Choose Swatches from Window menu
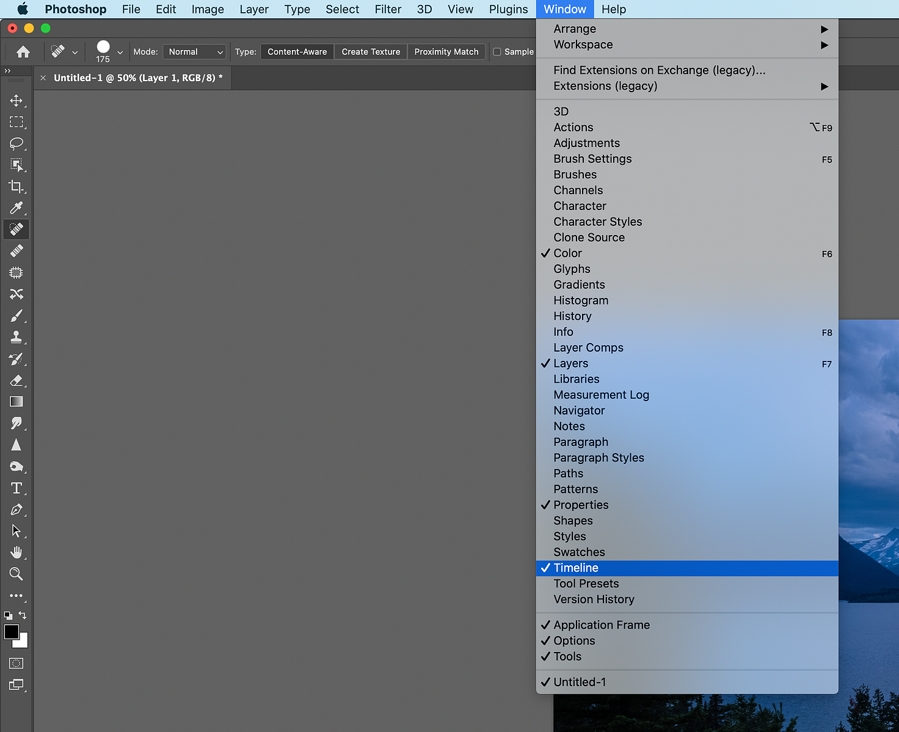 pyautogui.click(x=687, y=553)
